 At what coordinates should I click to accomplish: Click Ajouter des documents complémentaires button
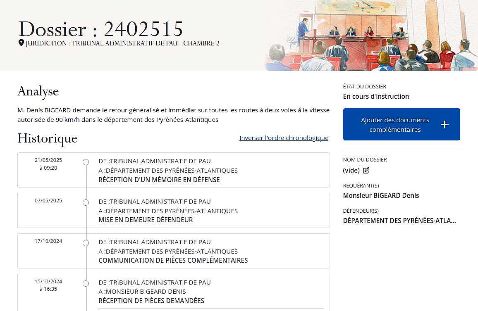402,124
